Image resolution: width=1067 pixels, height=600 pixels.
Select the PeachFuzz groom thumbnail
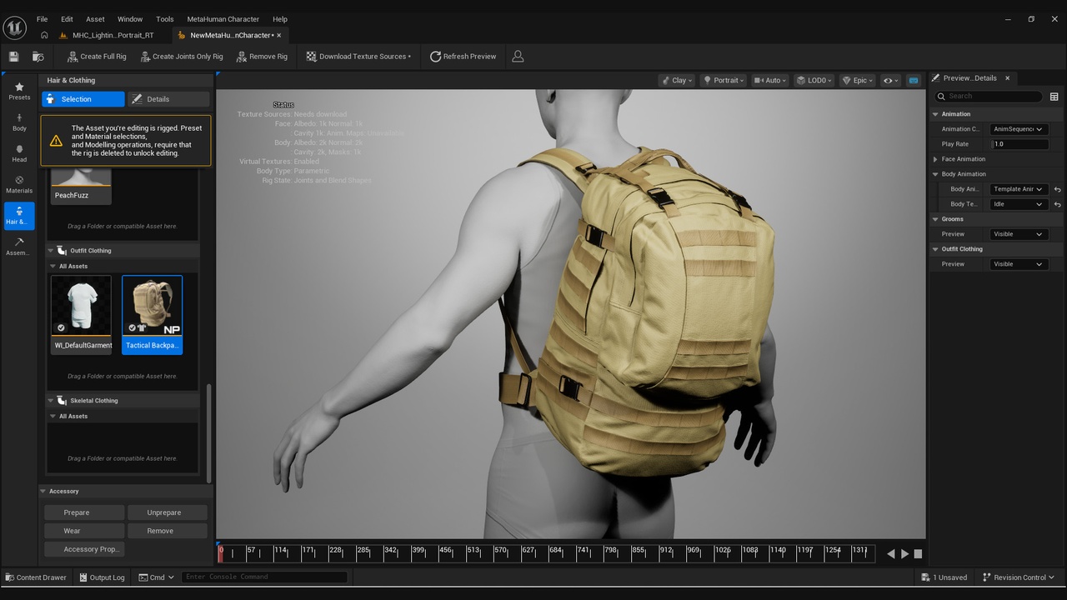(x=81, y=184)
